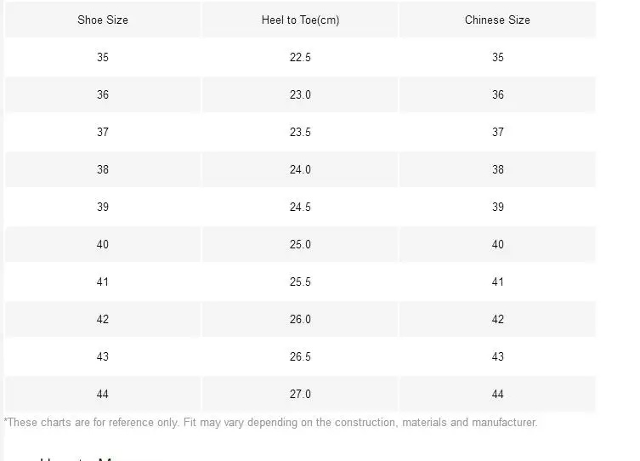This screenshot has width=640, height=461.
Task: Select the 23.5 heel to toe value
Action: pos(300,132)
